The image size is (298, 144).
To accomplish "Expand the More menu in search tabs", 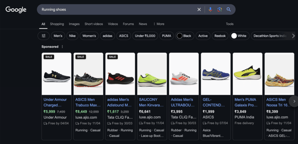I will coord(159,24).
